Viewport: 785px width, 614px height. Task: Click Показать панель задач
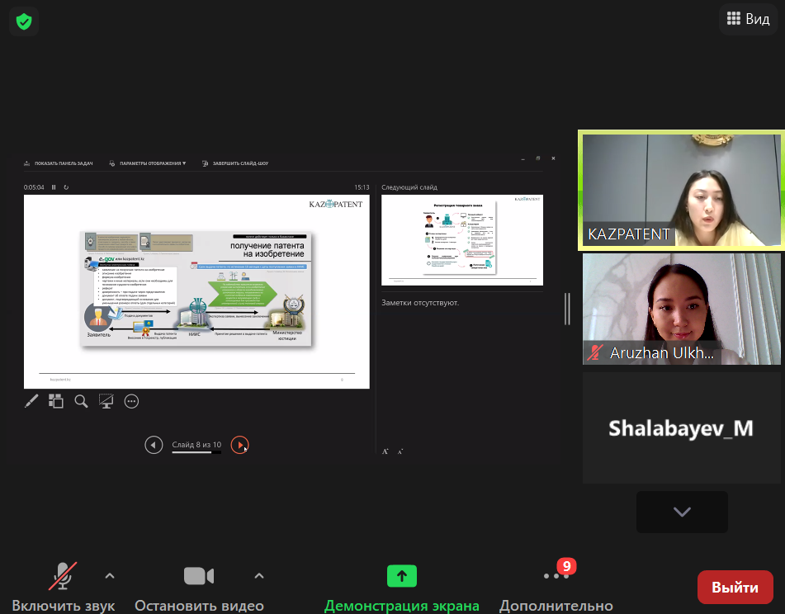click(x=59, y=163)
